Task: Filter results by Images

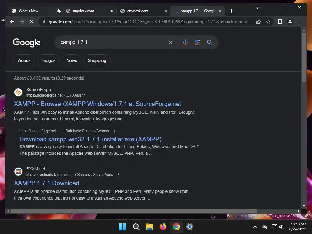Action: 48,60
